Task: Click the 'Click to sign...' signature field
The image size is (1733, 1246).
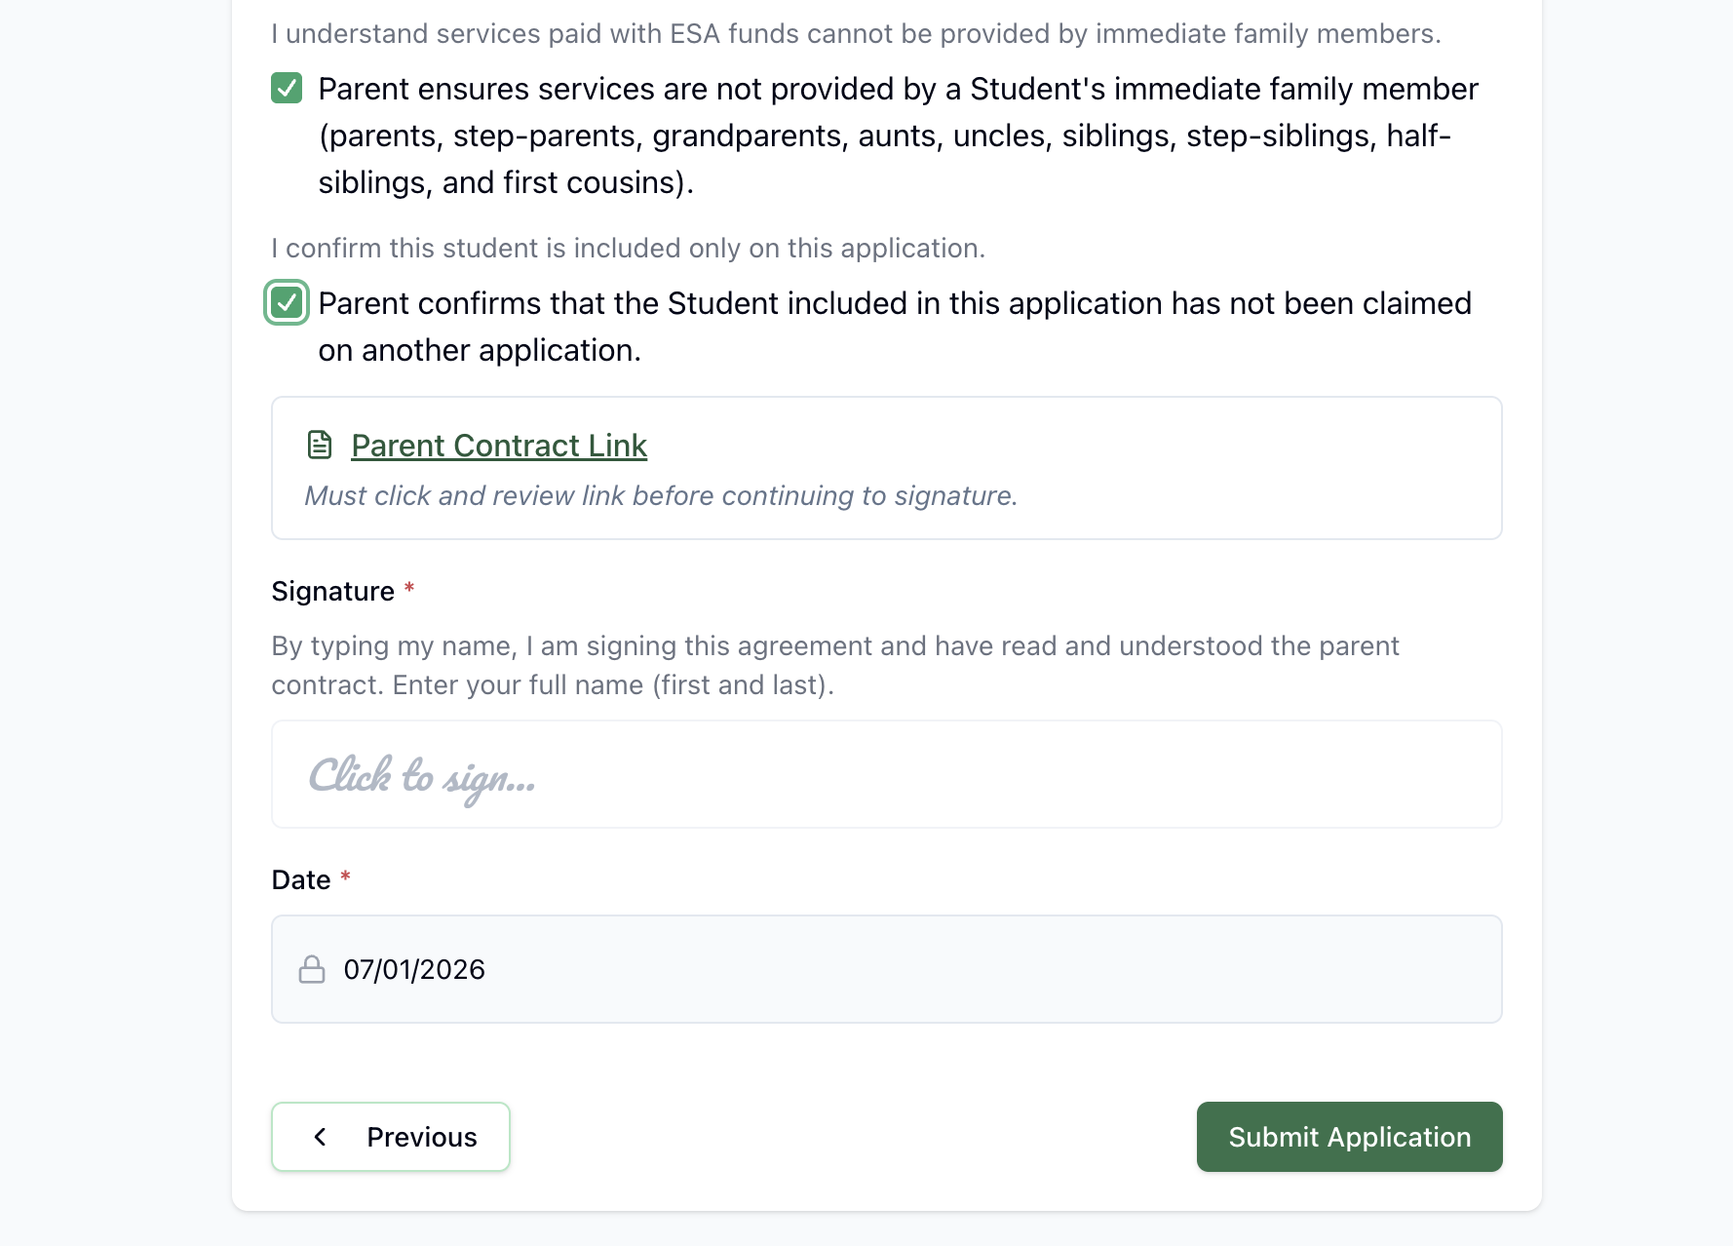Action: [x=887, y=774]
